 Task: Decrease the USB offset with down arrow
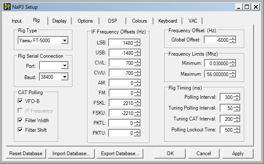(137, 54)
